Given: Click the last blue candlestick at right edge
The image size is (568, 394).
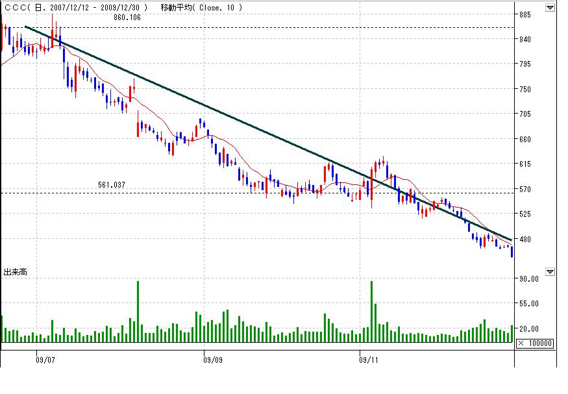Looking at the screenshot, I should pyautogui.click(x=512, y=252).
